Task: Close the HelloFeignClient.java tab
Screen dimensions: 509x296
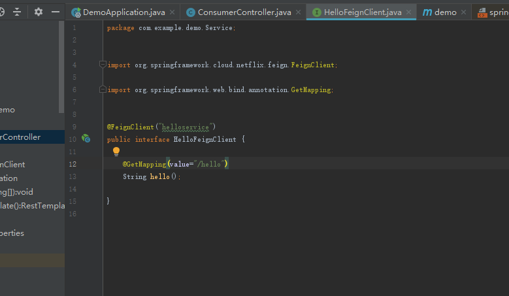Action: [x=409, y=12]
